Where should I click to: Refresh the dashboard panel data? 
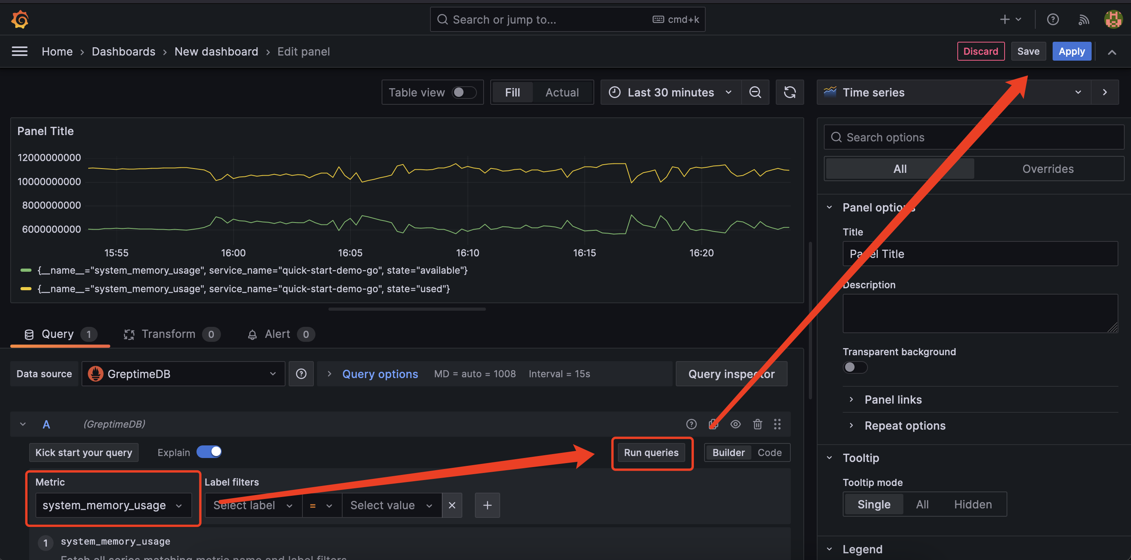tap(790, 92)
